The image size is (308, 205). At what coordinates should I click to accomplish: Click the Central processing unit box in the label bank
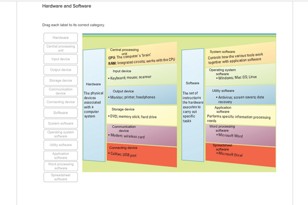[61, 49]
